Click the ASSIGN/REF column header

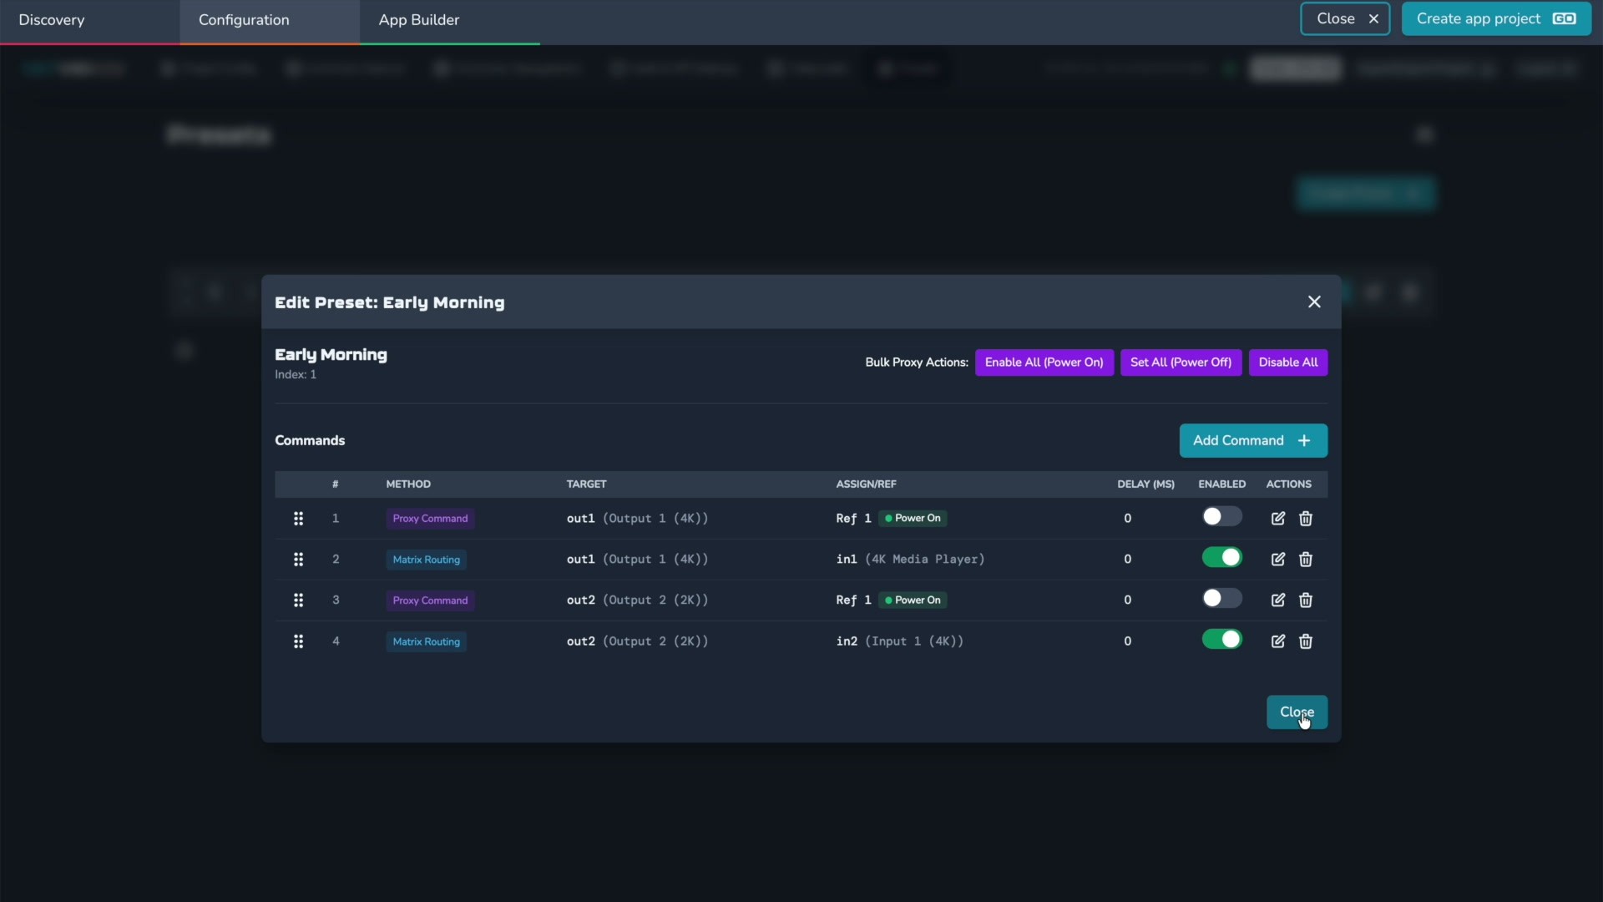tap(866, 484)
